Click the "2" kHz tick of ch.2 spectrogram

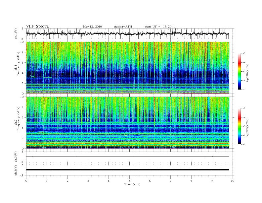(23, 138)
